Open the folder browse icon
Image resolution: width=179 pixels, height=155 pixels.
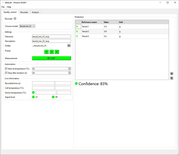coord(69,46)
